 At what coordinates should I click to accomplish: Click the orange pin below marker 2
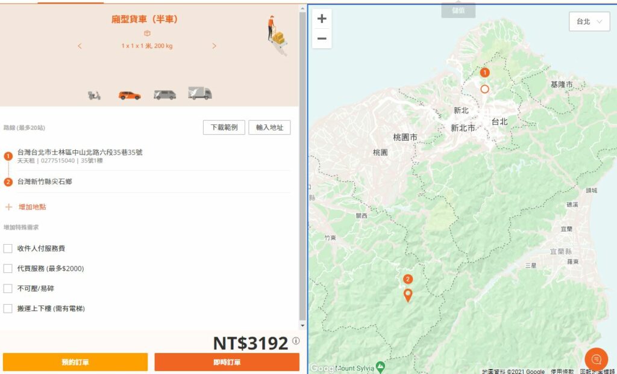408,295
